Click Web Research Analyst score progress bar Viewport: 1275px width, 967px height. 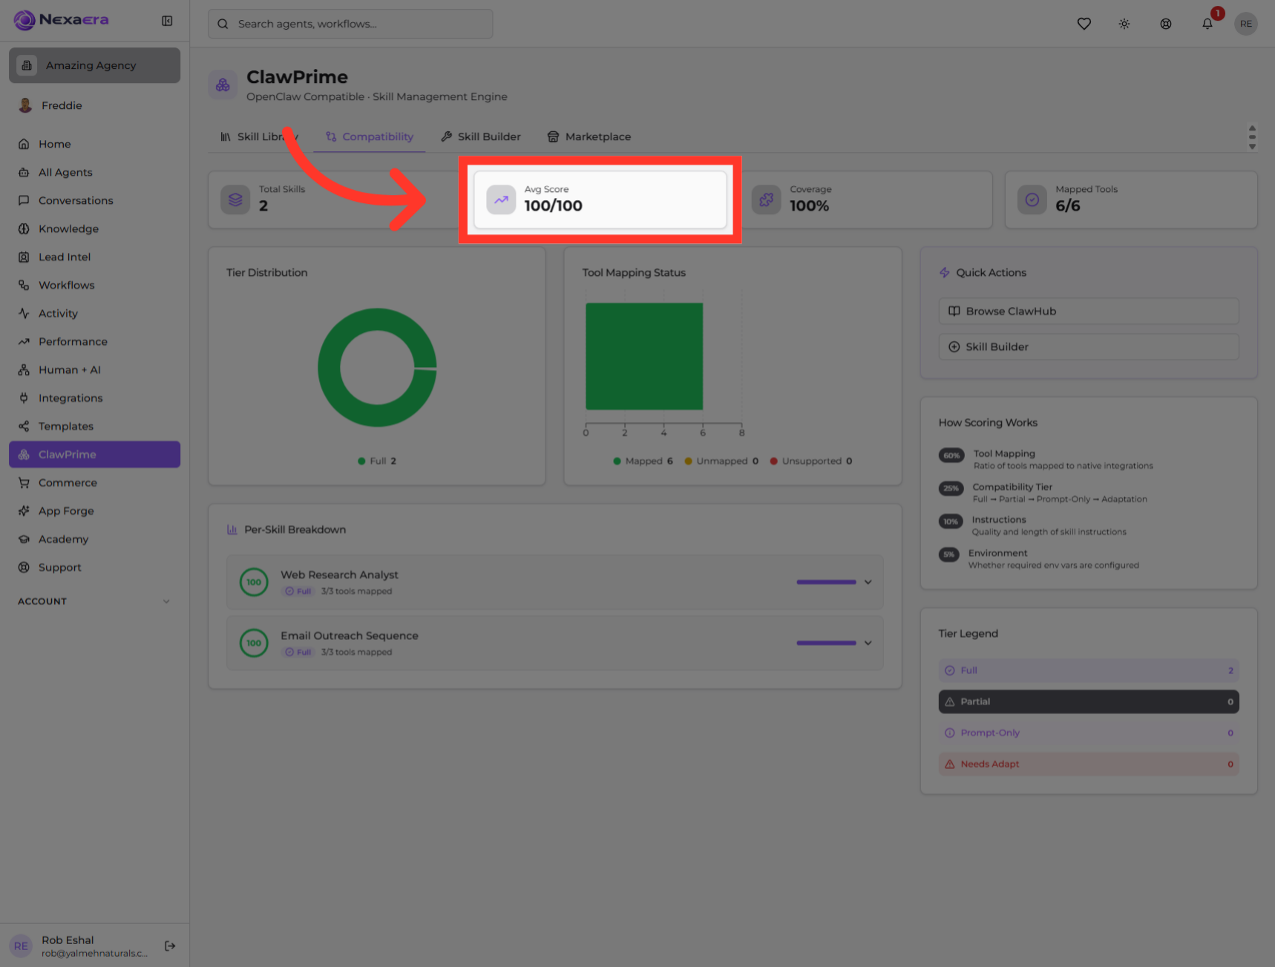tap(826, 582)
